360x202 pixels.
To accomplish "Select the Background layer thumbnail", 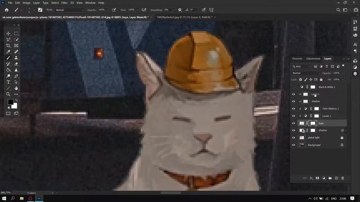I will click(x=301, y=145).
